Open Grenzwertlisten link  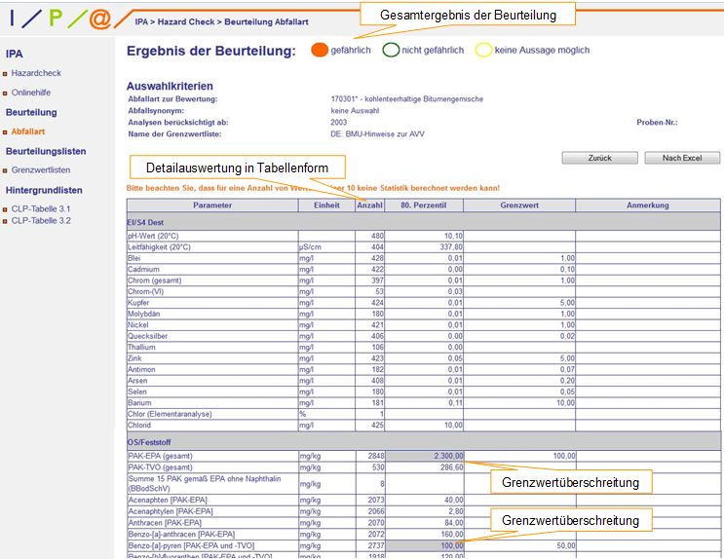41,169
